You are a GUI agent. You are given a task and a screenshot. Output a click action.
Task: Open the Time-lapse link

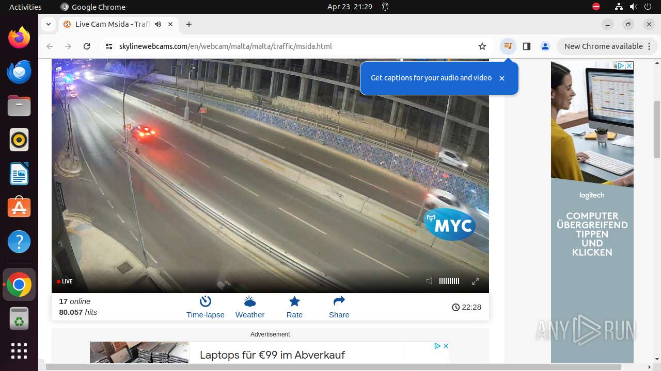[x=206, y=307]
